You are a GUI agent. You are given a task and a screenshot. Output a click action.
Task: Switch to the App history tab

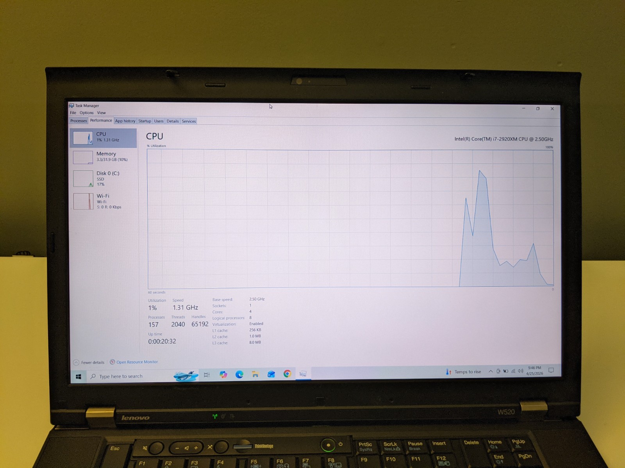[125, 121]
